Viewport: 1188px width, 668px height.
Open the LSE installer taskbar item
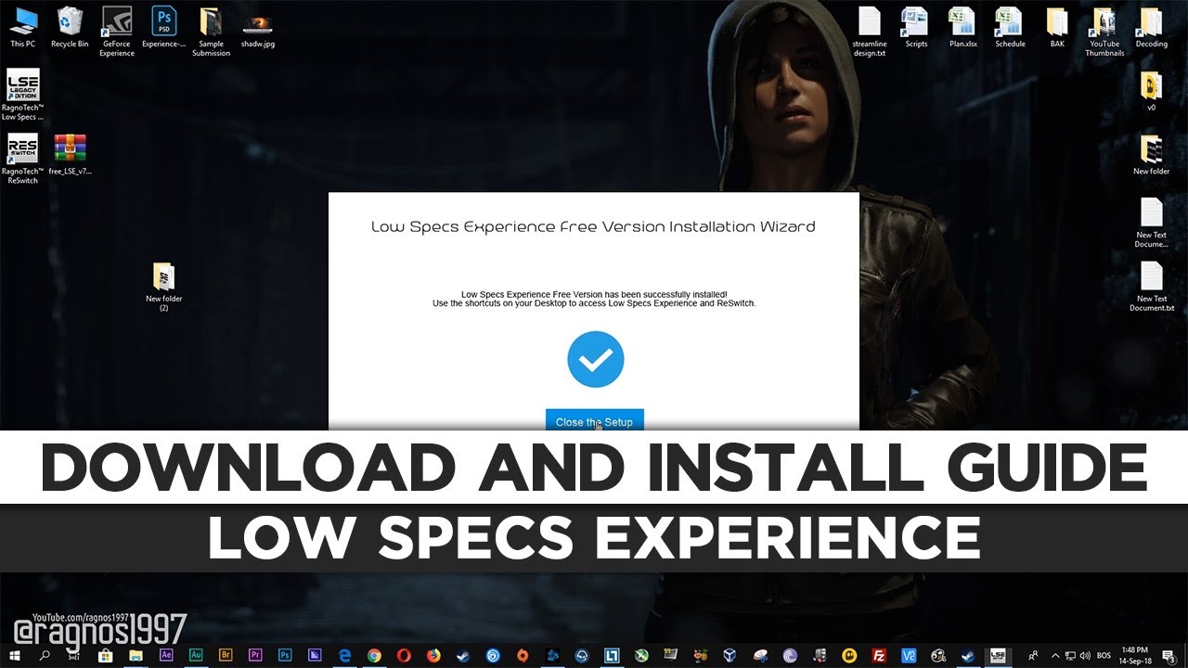pos(998,655)
